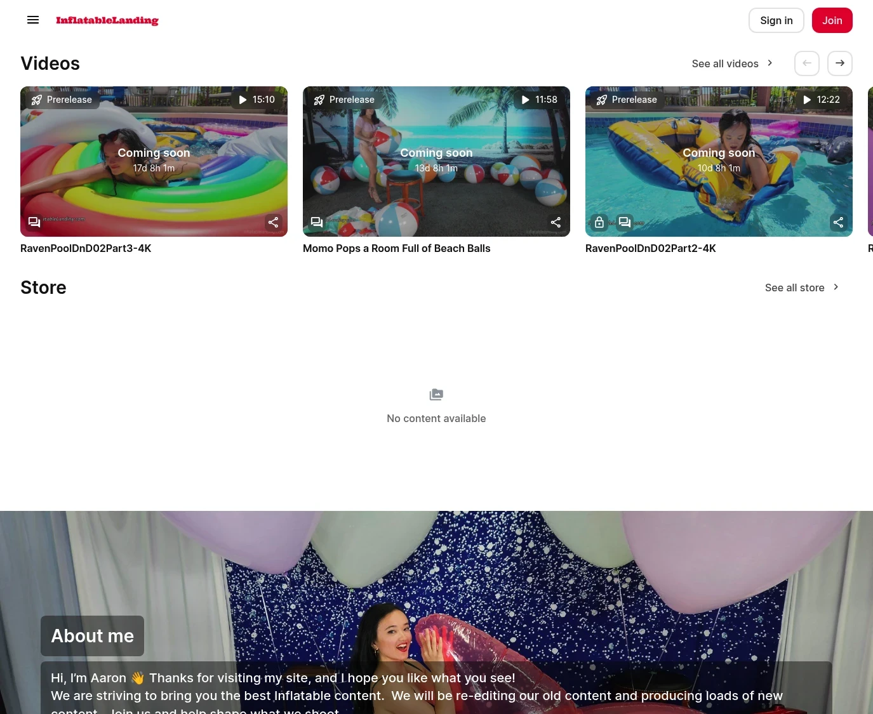
Task: Play the 12:22 video duration badge
Action: [x=822, y=100]
